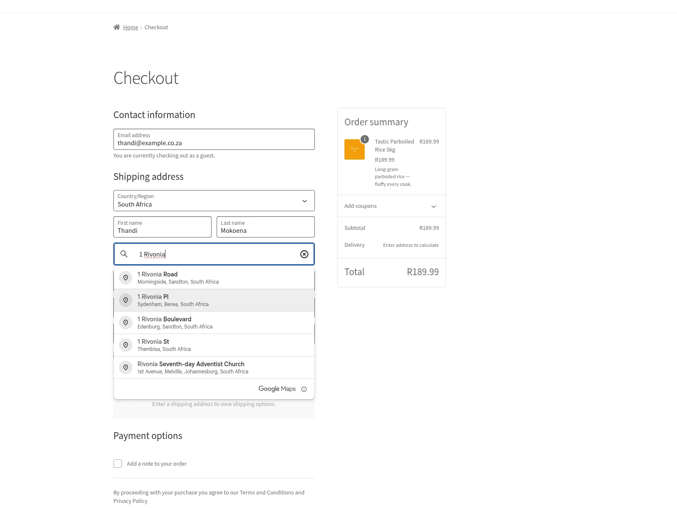Click the quantity badge on the rice thumbnail
This screenshot has height=508, width=677.
365,139
